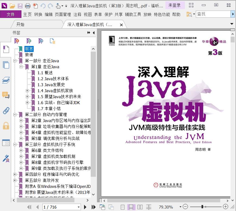Open the Bookmarks panel sidebar icon

(x=6, y=49)
